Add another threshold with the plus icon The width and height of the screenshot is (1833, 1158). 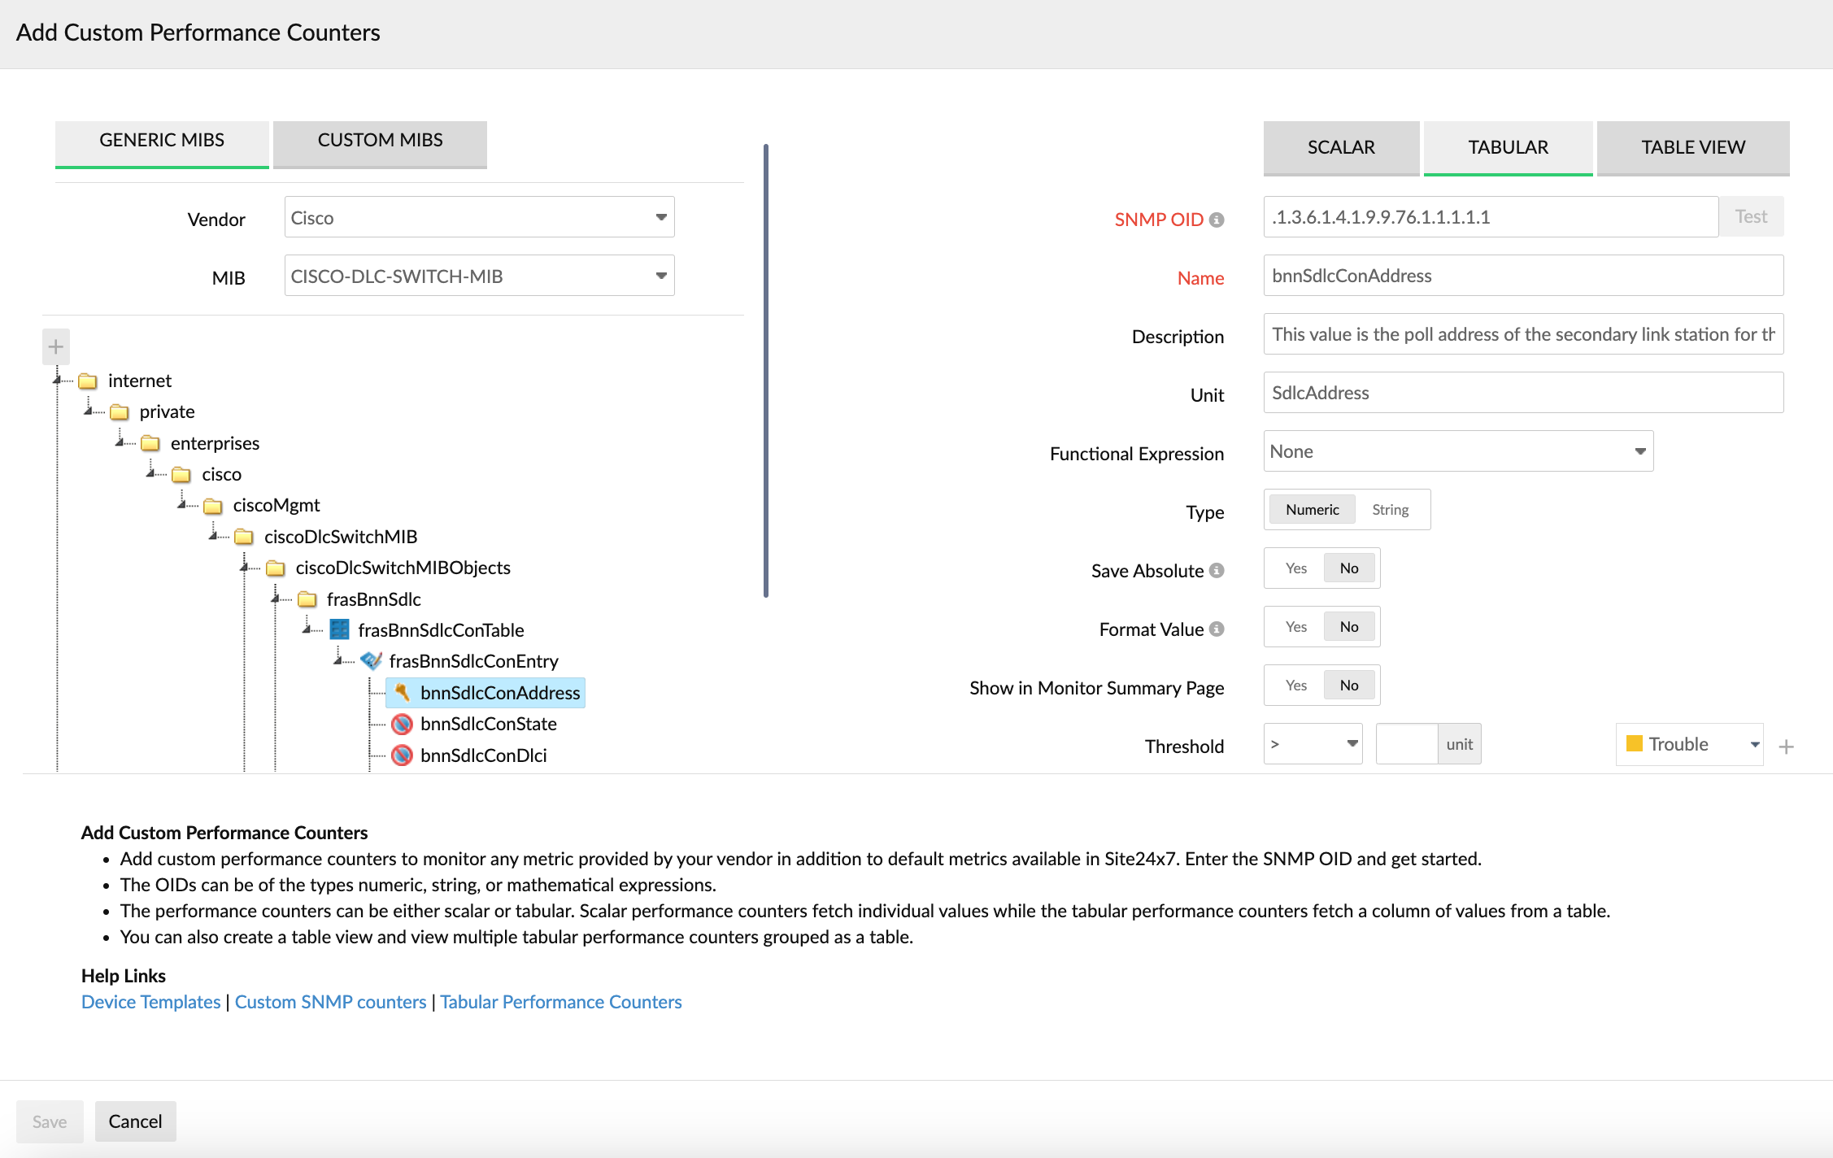coord(1787,747)
